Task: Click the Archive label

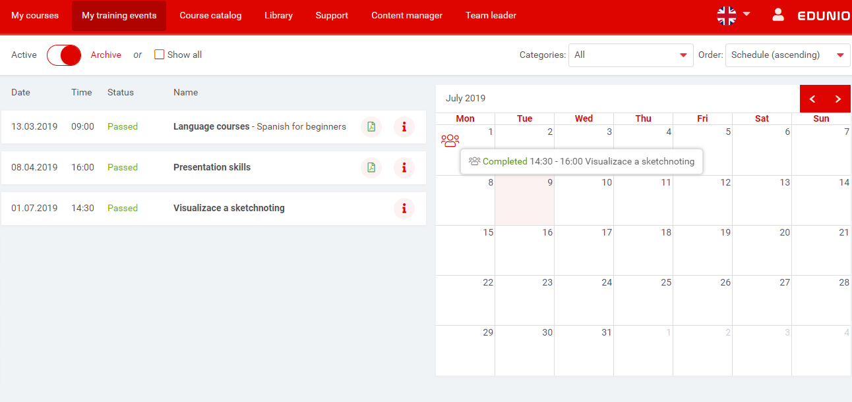Action: click(x=106, y=55)
